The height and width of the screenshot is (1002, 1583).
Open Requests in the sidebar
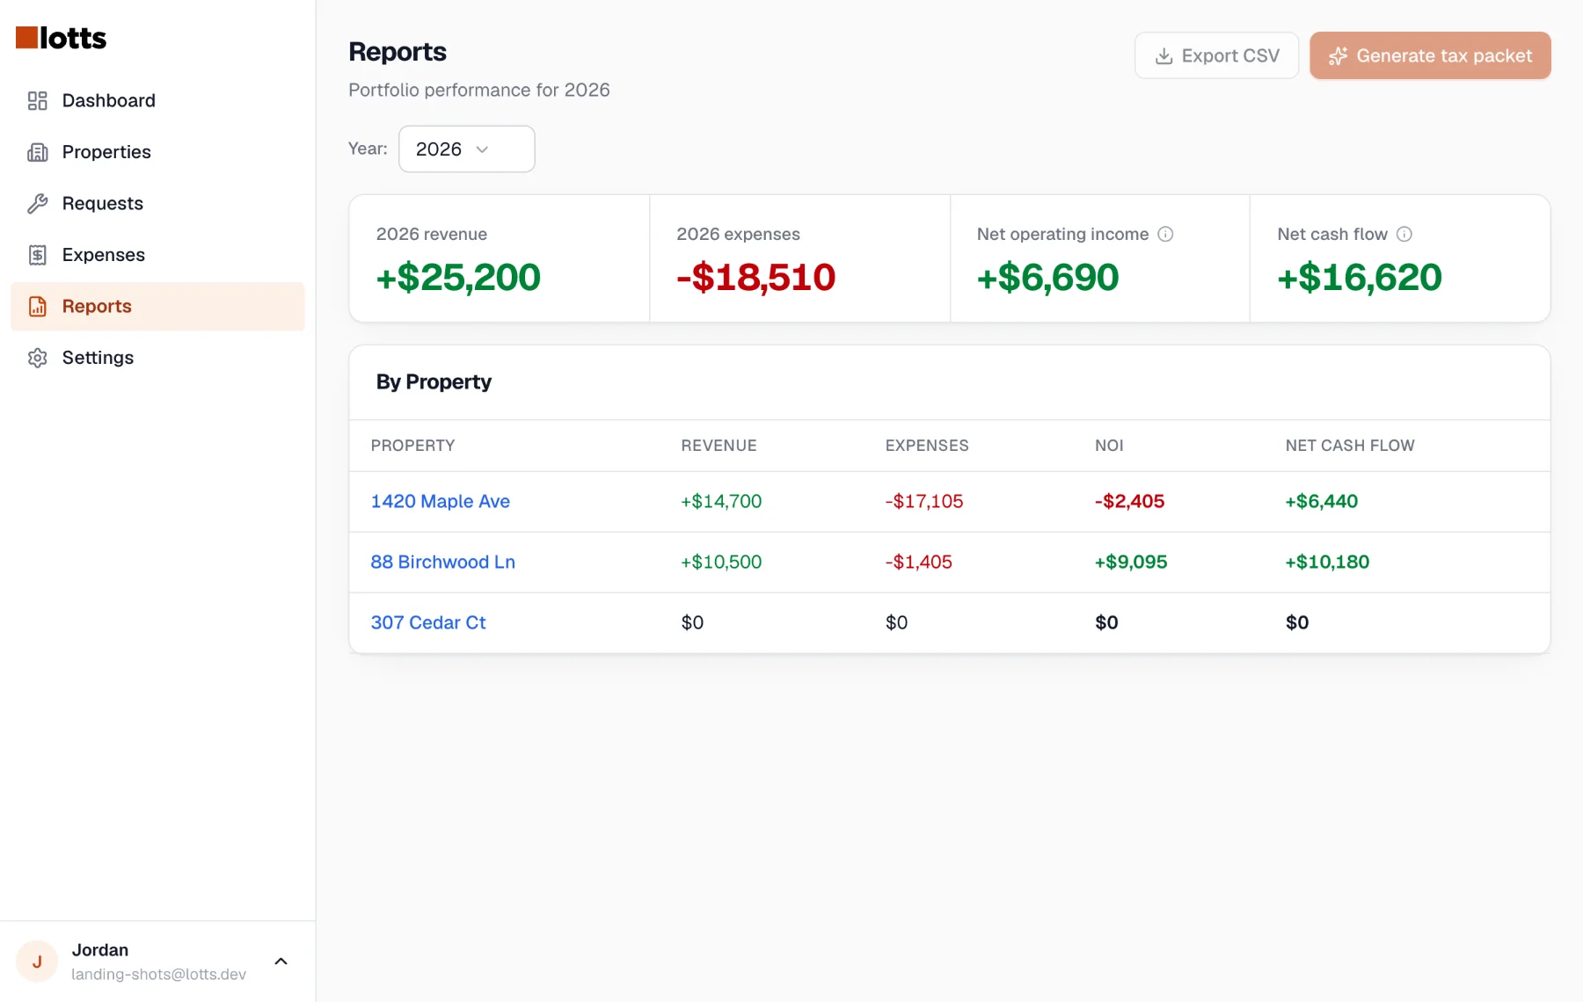(x=157, y=204)
